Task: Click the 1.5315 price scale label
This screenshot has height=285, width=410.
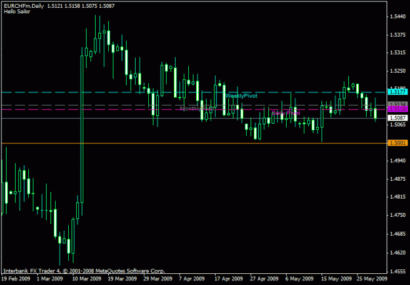Action: coord(398,53)
